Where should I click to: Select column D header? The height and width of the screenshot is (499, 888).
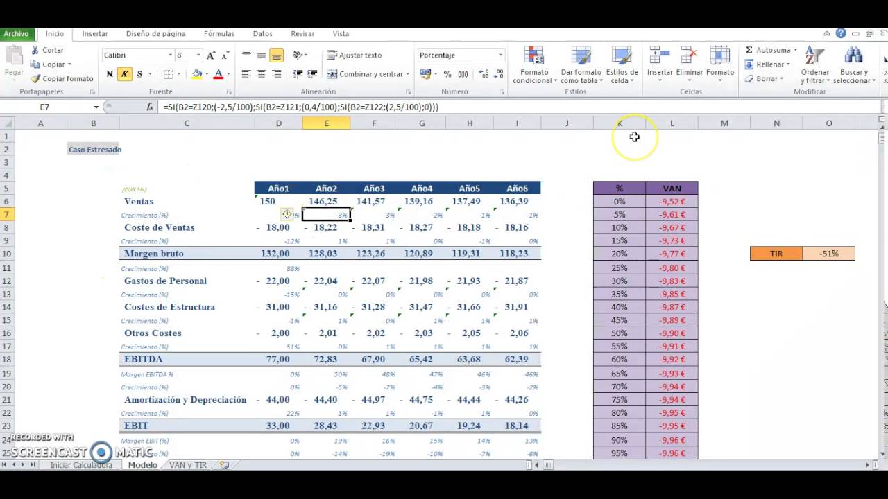tap(278, 123)
